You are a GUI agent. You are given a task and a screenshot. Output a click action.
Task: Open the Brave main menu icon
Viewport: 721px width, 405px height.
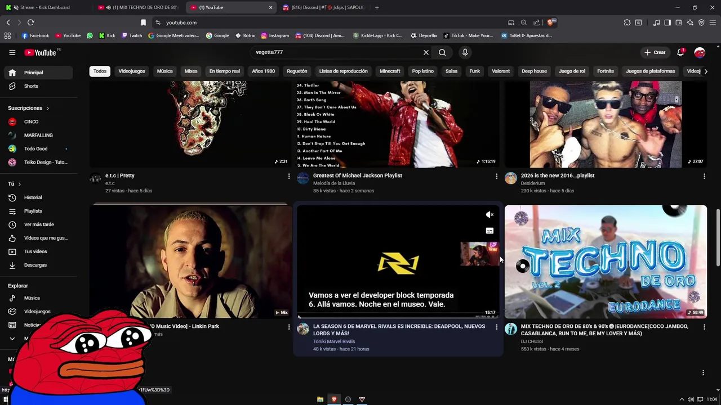(713, 22)
